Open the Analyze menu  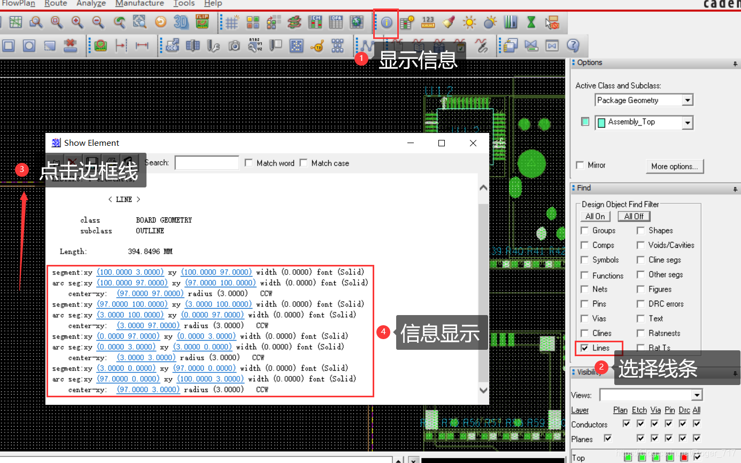coord(91,4)
